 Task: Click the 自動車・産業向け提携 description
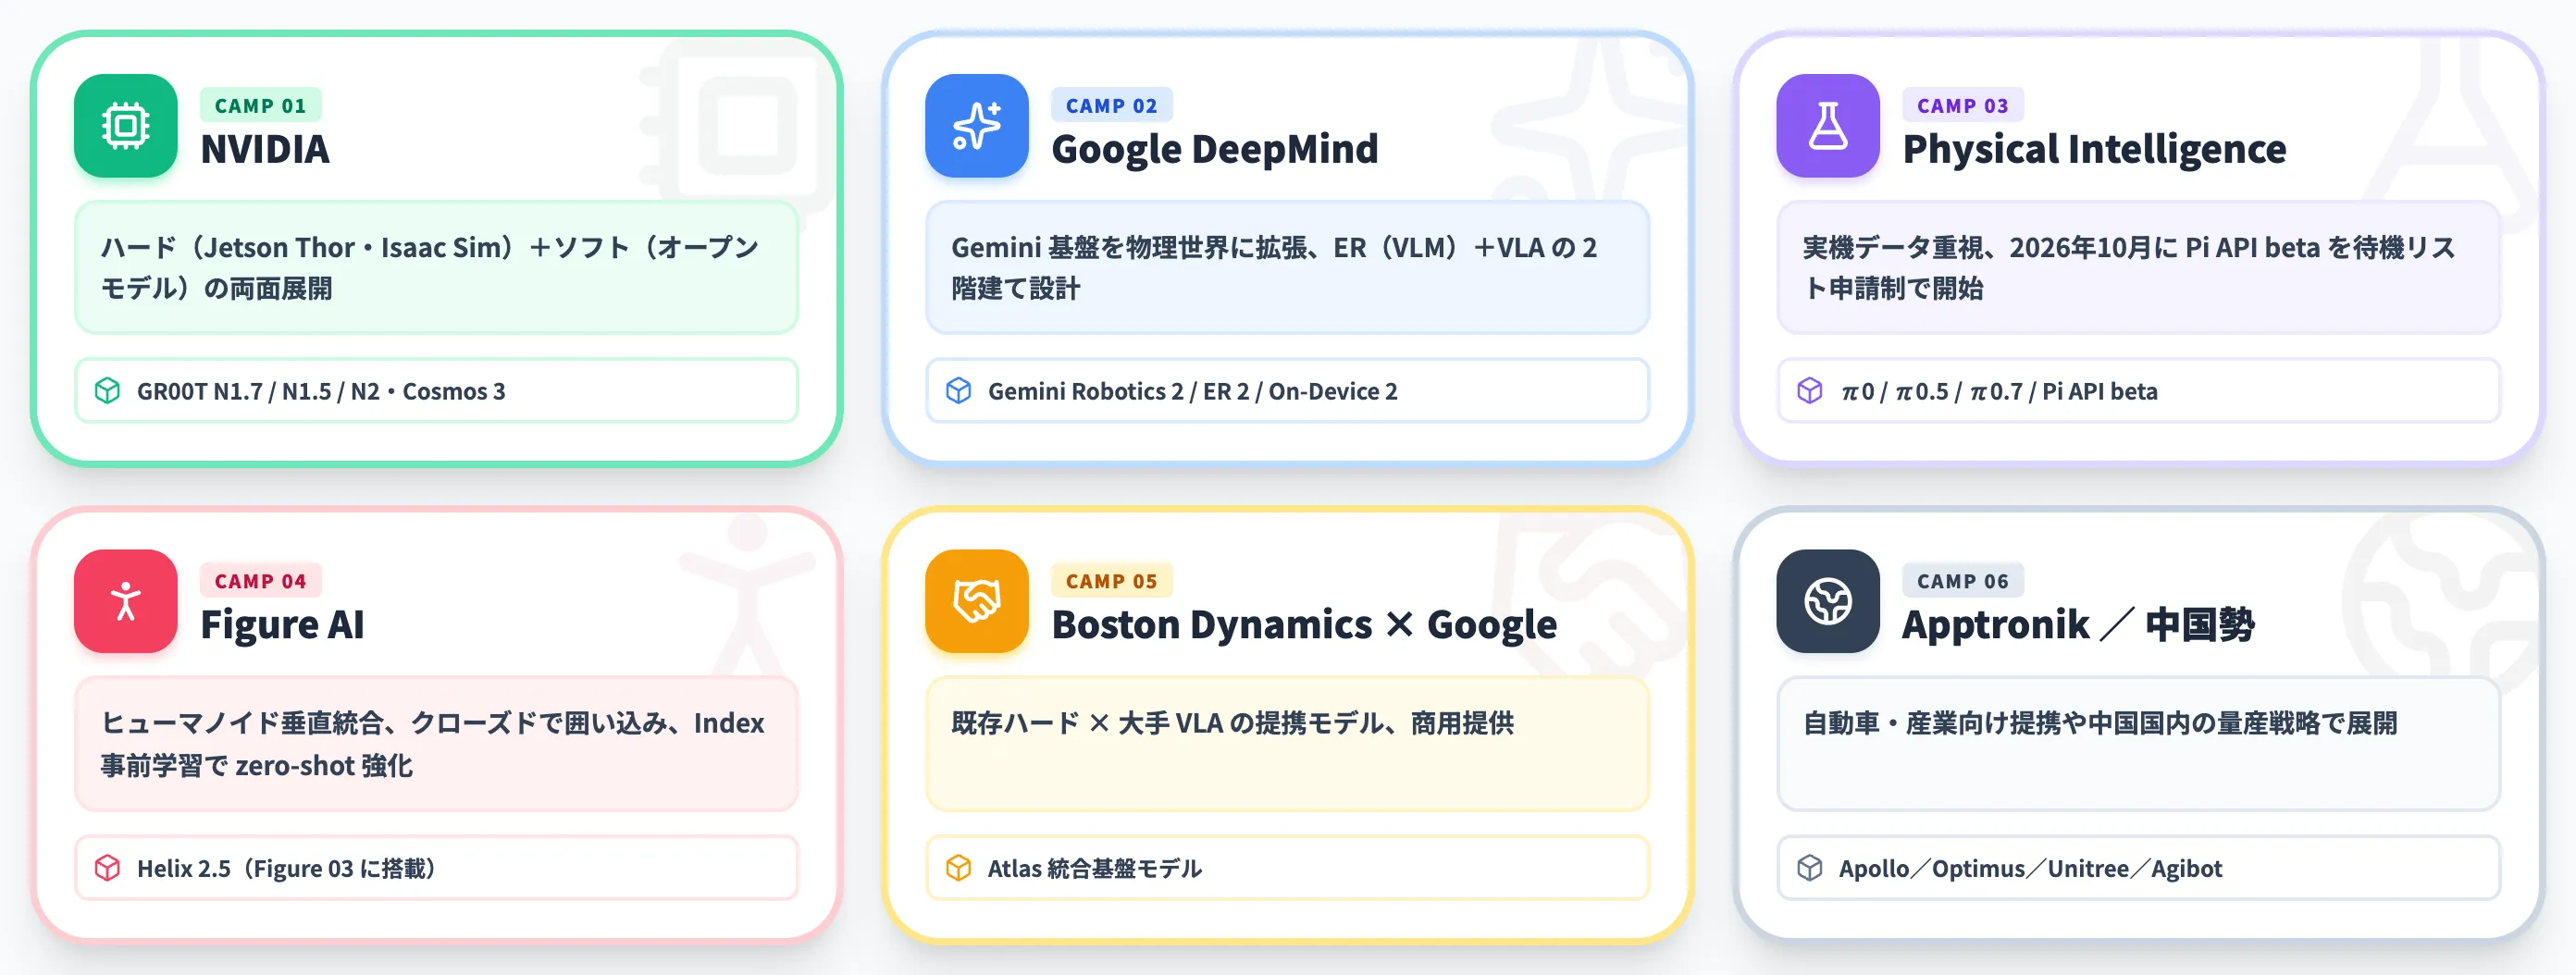(x=2138, y=743)
